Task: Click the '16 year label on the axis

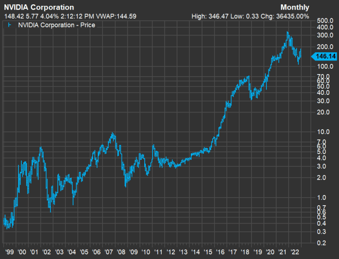Action: 220,252
